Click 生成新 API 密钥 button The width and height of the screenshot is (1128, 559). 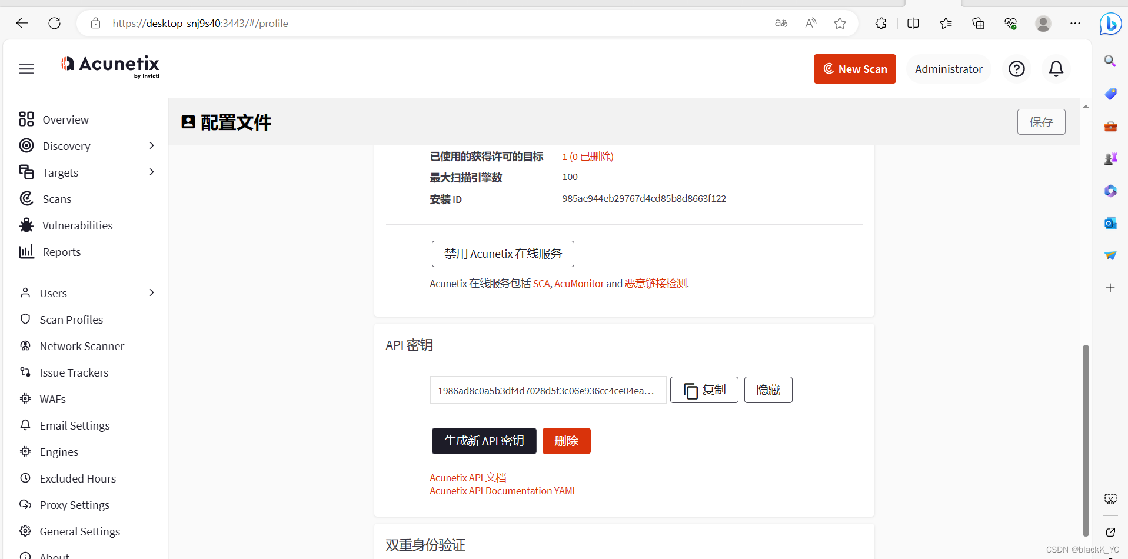tap(484, 441)
